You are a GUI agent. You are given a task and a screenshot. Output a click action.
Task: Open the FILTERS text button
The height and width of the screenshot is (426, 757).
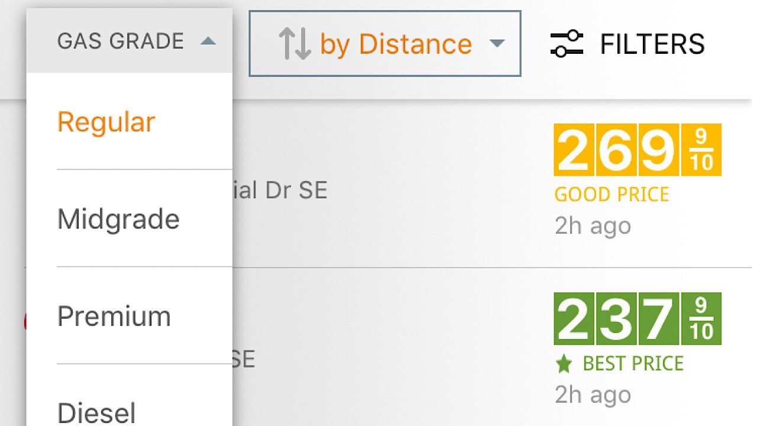(652, 44)
